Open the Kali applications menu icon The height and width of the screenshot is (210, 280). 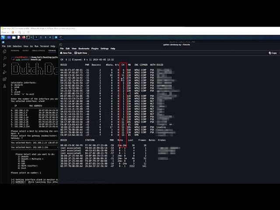pos(3,37)
